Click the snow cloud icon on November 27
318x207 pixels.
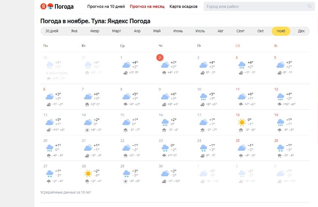point(50,174)
